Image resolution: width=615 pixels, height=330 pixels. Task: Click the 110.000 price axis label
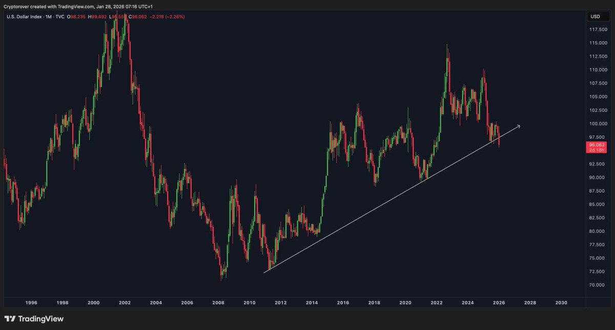pos(599,70)
